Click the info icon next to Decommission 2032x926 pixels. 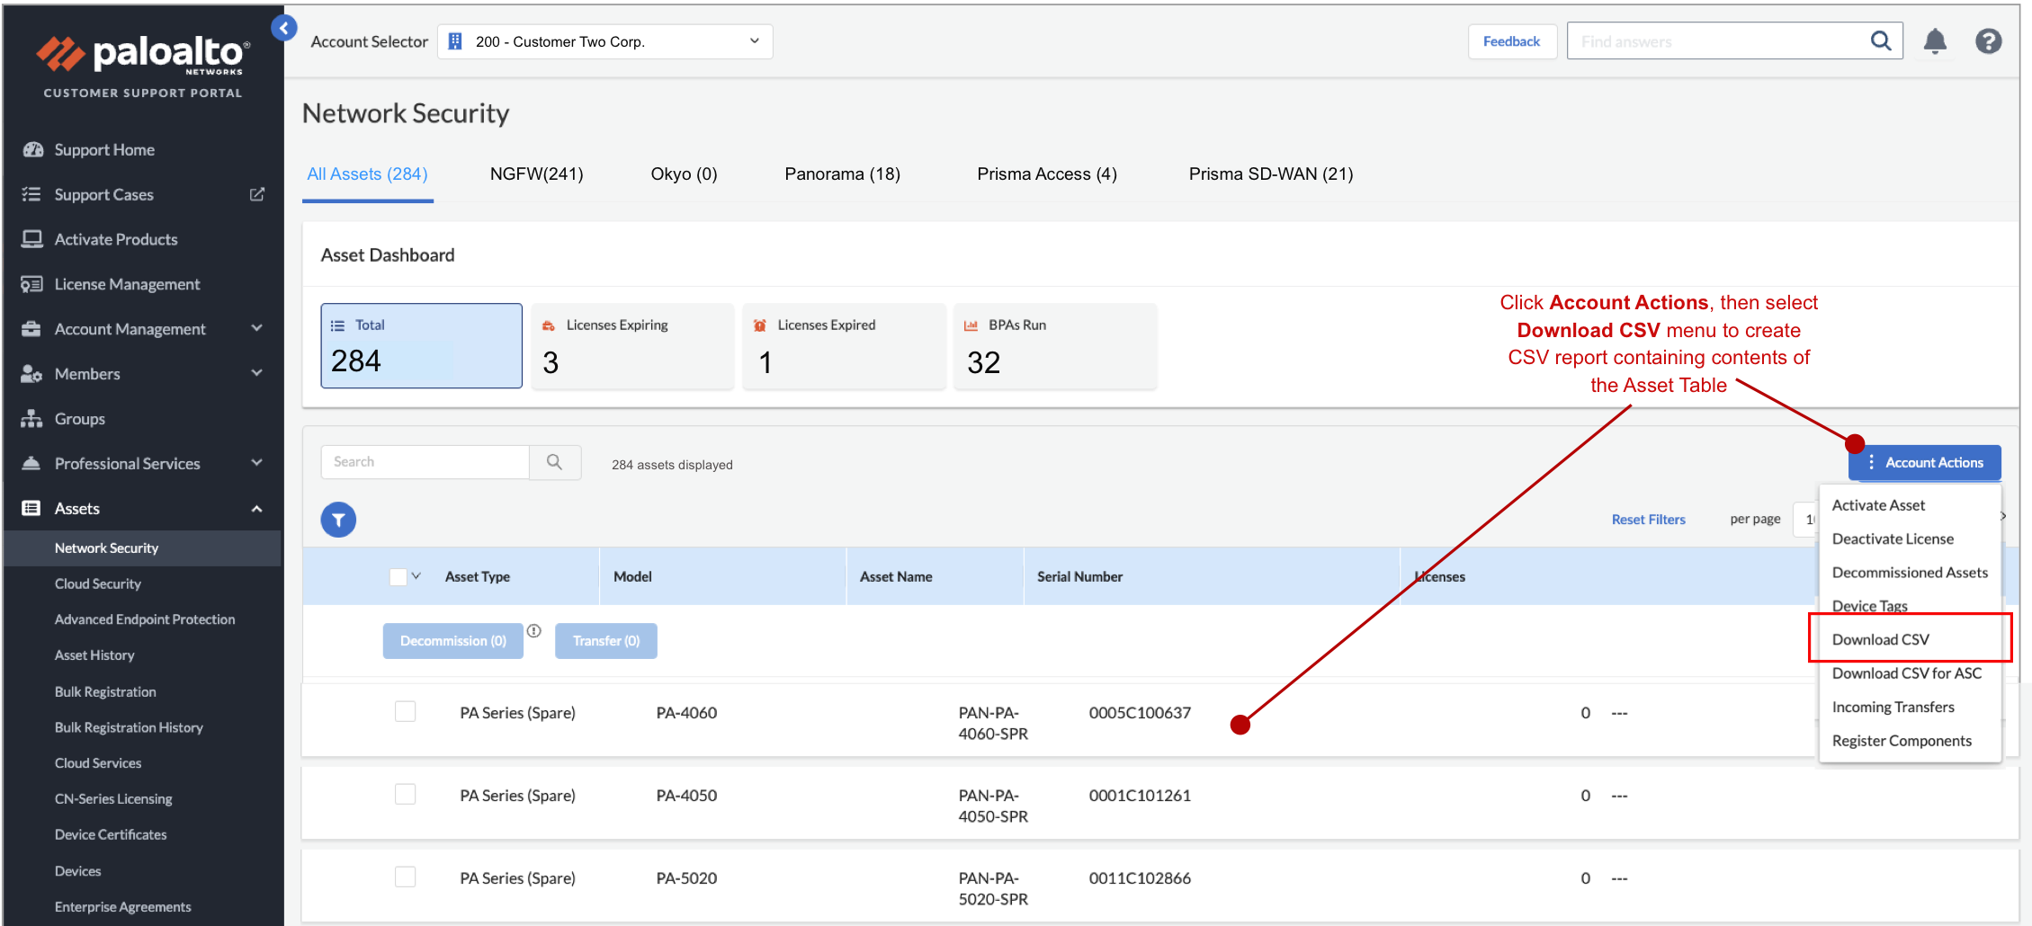[534, 631]
